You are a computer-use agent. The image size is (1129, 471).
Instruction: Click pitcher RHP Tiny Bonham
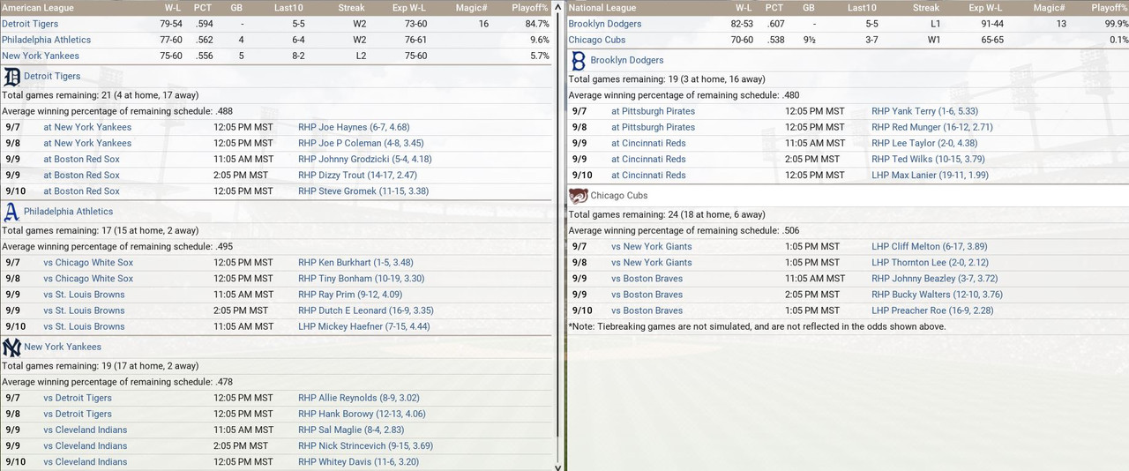point(362,278)
